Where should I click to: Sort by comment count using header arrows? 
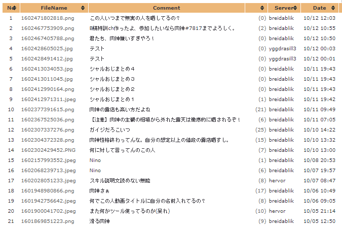click(261, 8)
